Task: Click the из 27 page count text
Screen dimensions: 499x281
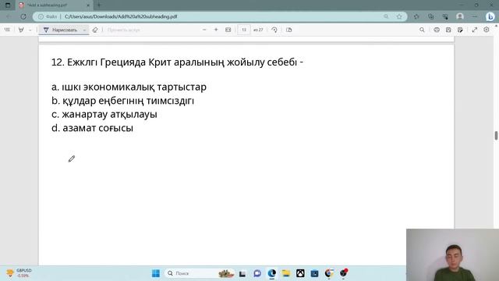Action: [258, 30]
